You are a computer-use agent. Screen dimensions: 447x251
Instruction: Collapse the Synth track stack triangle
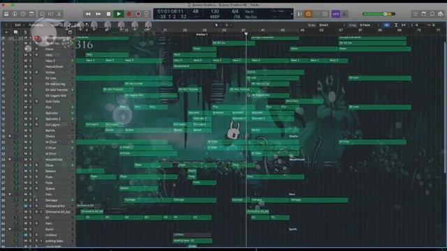[10, 229]
